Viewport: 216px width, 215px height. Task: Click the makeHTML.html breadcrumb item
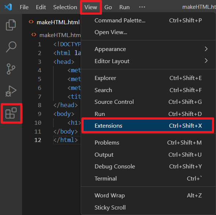60,35
